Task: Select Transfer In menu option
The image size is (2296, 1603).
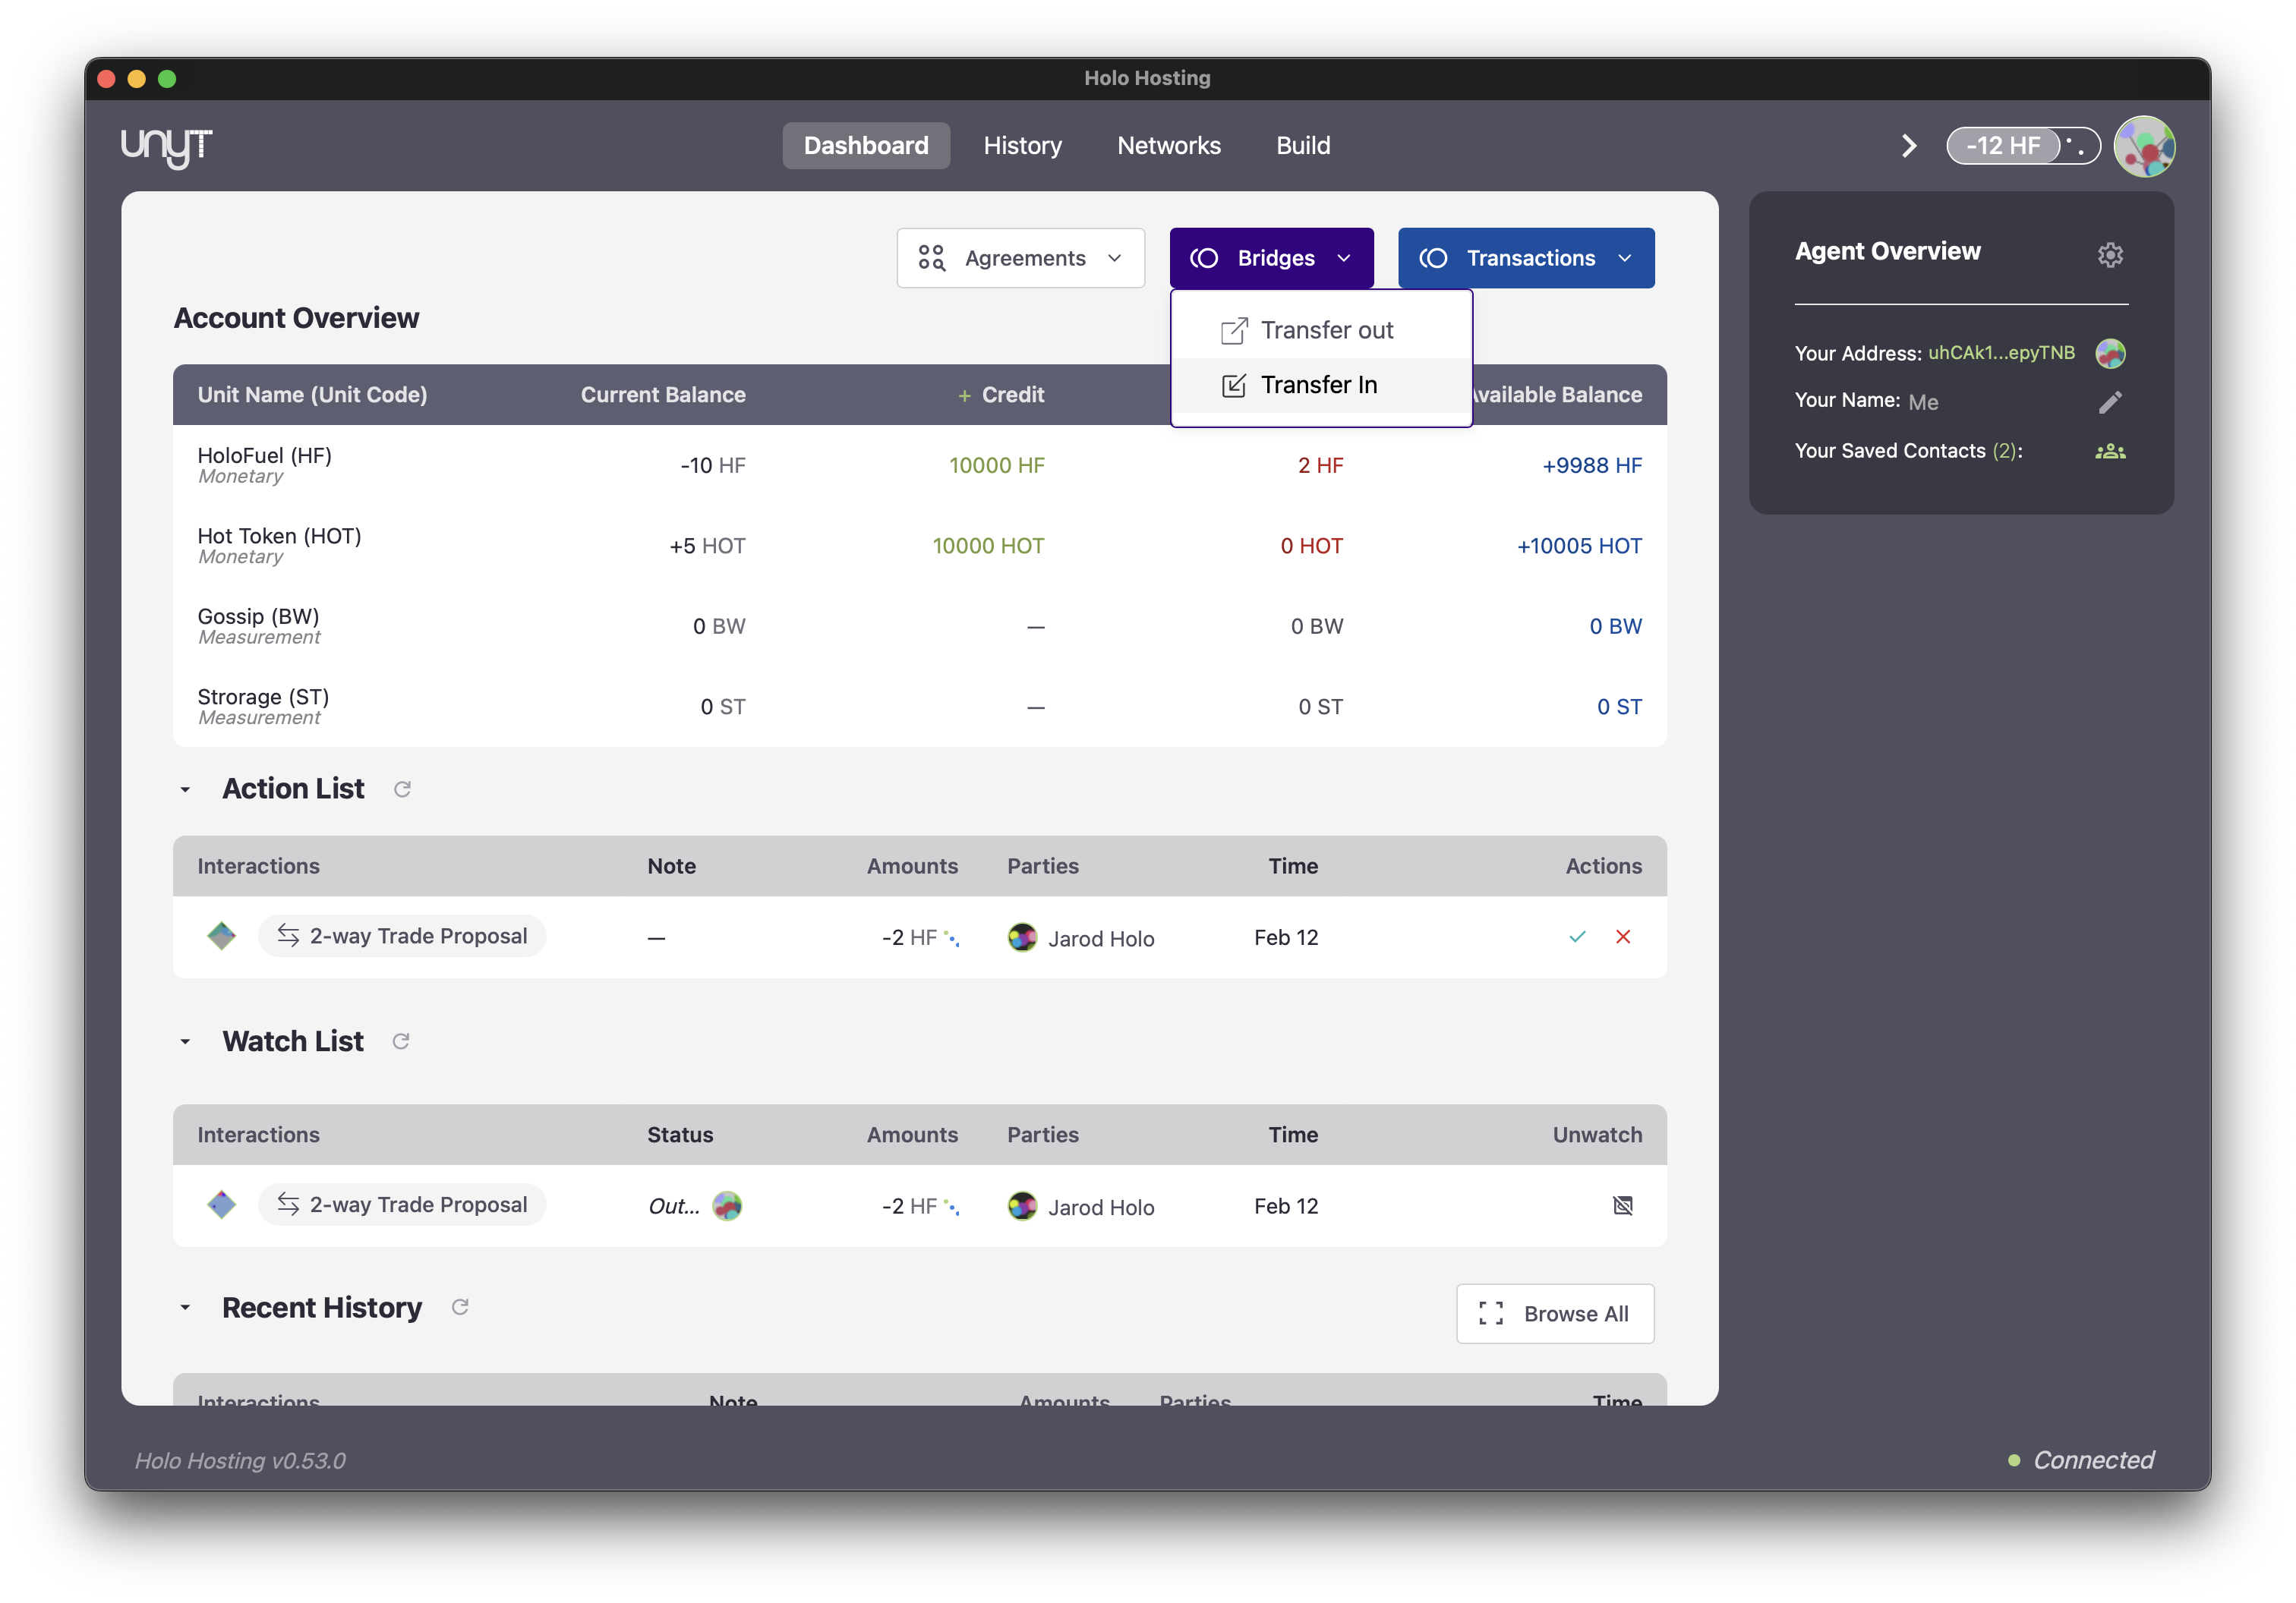Action: 1318,385
